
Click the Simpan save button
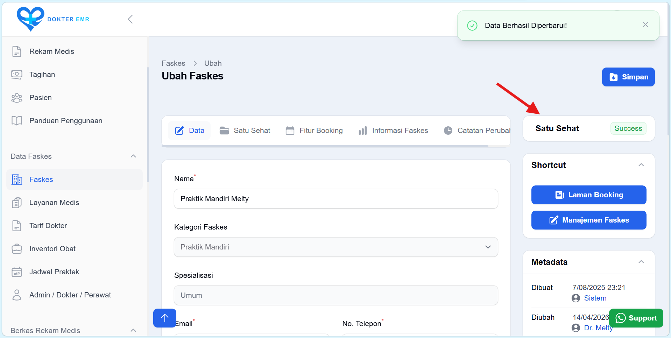coord(628,77)
